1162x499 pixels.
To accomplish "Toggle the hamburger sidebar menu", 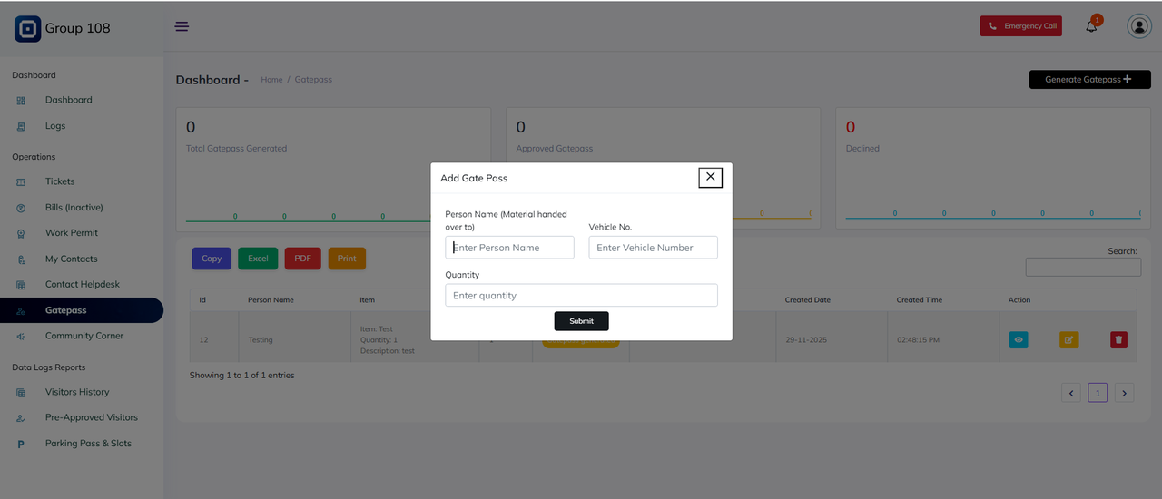I will point(182,26).
